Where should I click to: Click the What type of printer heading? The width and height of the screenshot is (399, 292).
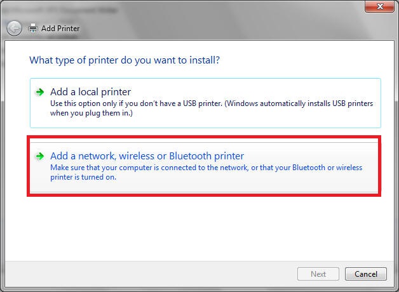click(125, 60)
